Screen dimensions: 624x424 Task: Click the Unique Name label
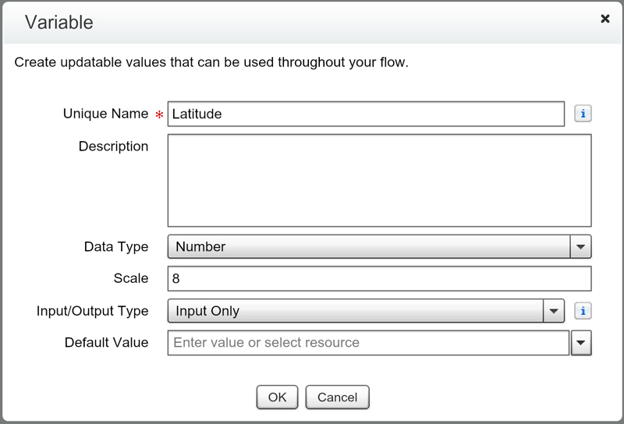point(105,114)
